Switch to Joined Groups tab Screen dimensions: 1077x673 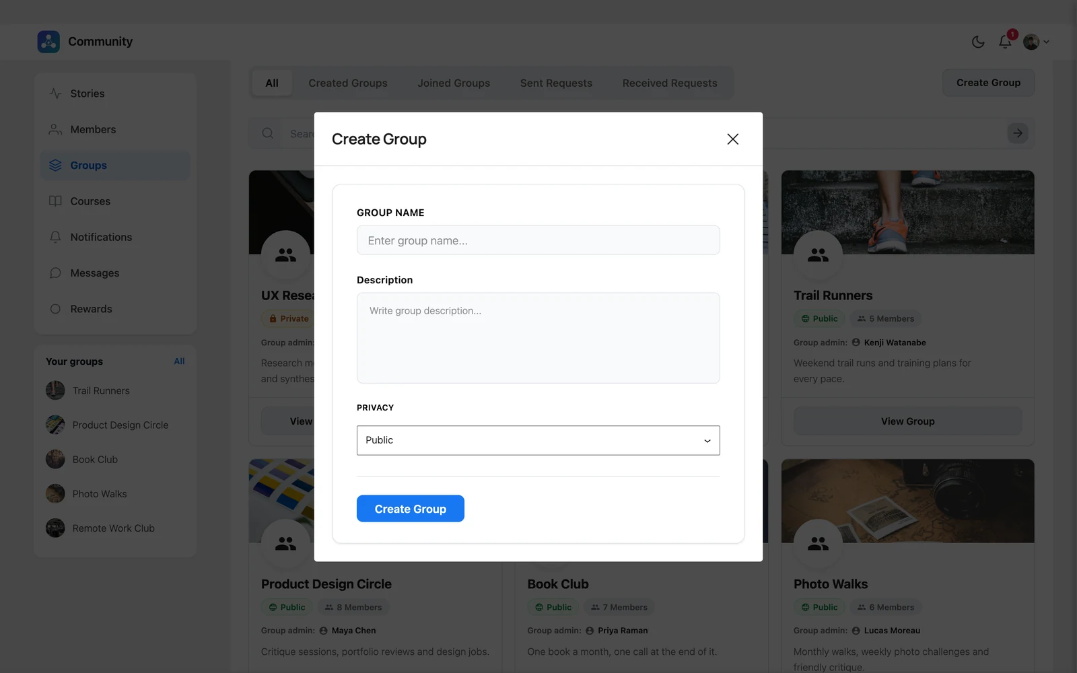(x=454, y=83)
